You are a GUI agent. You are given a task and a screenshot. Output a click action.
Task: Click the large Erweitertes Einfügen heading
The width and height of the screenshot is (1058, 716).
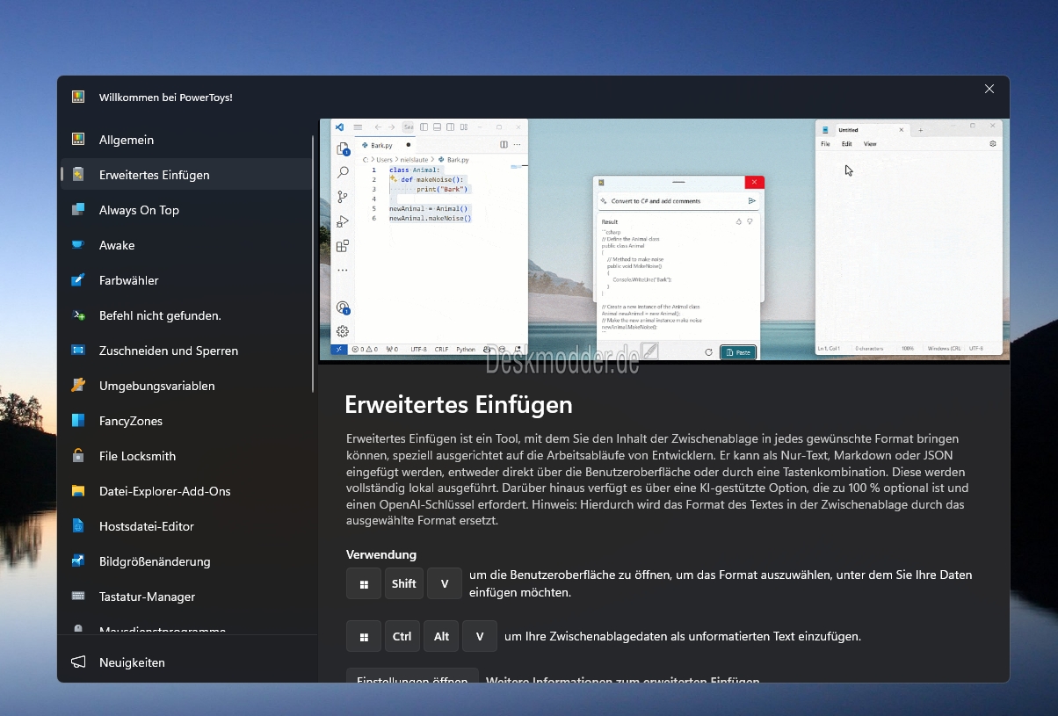[x=459, y=405]
